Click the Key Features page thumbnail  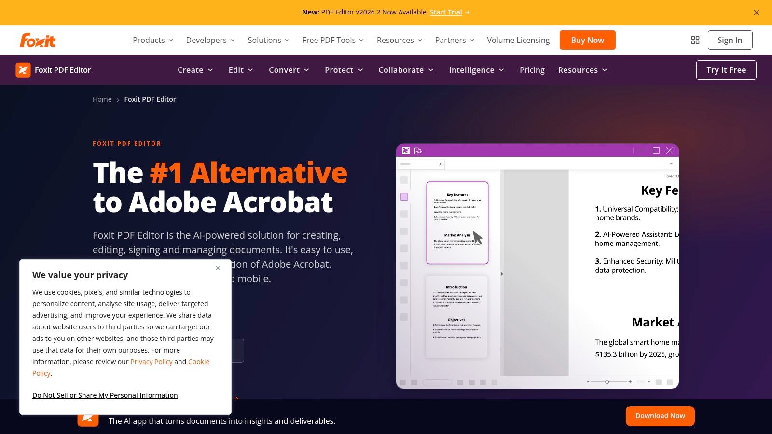(457, 223)
